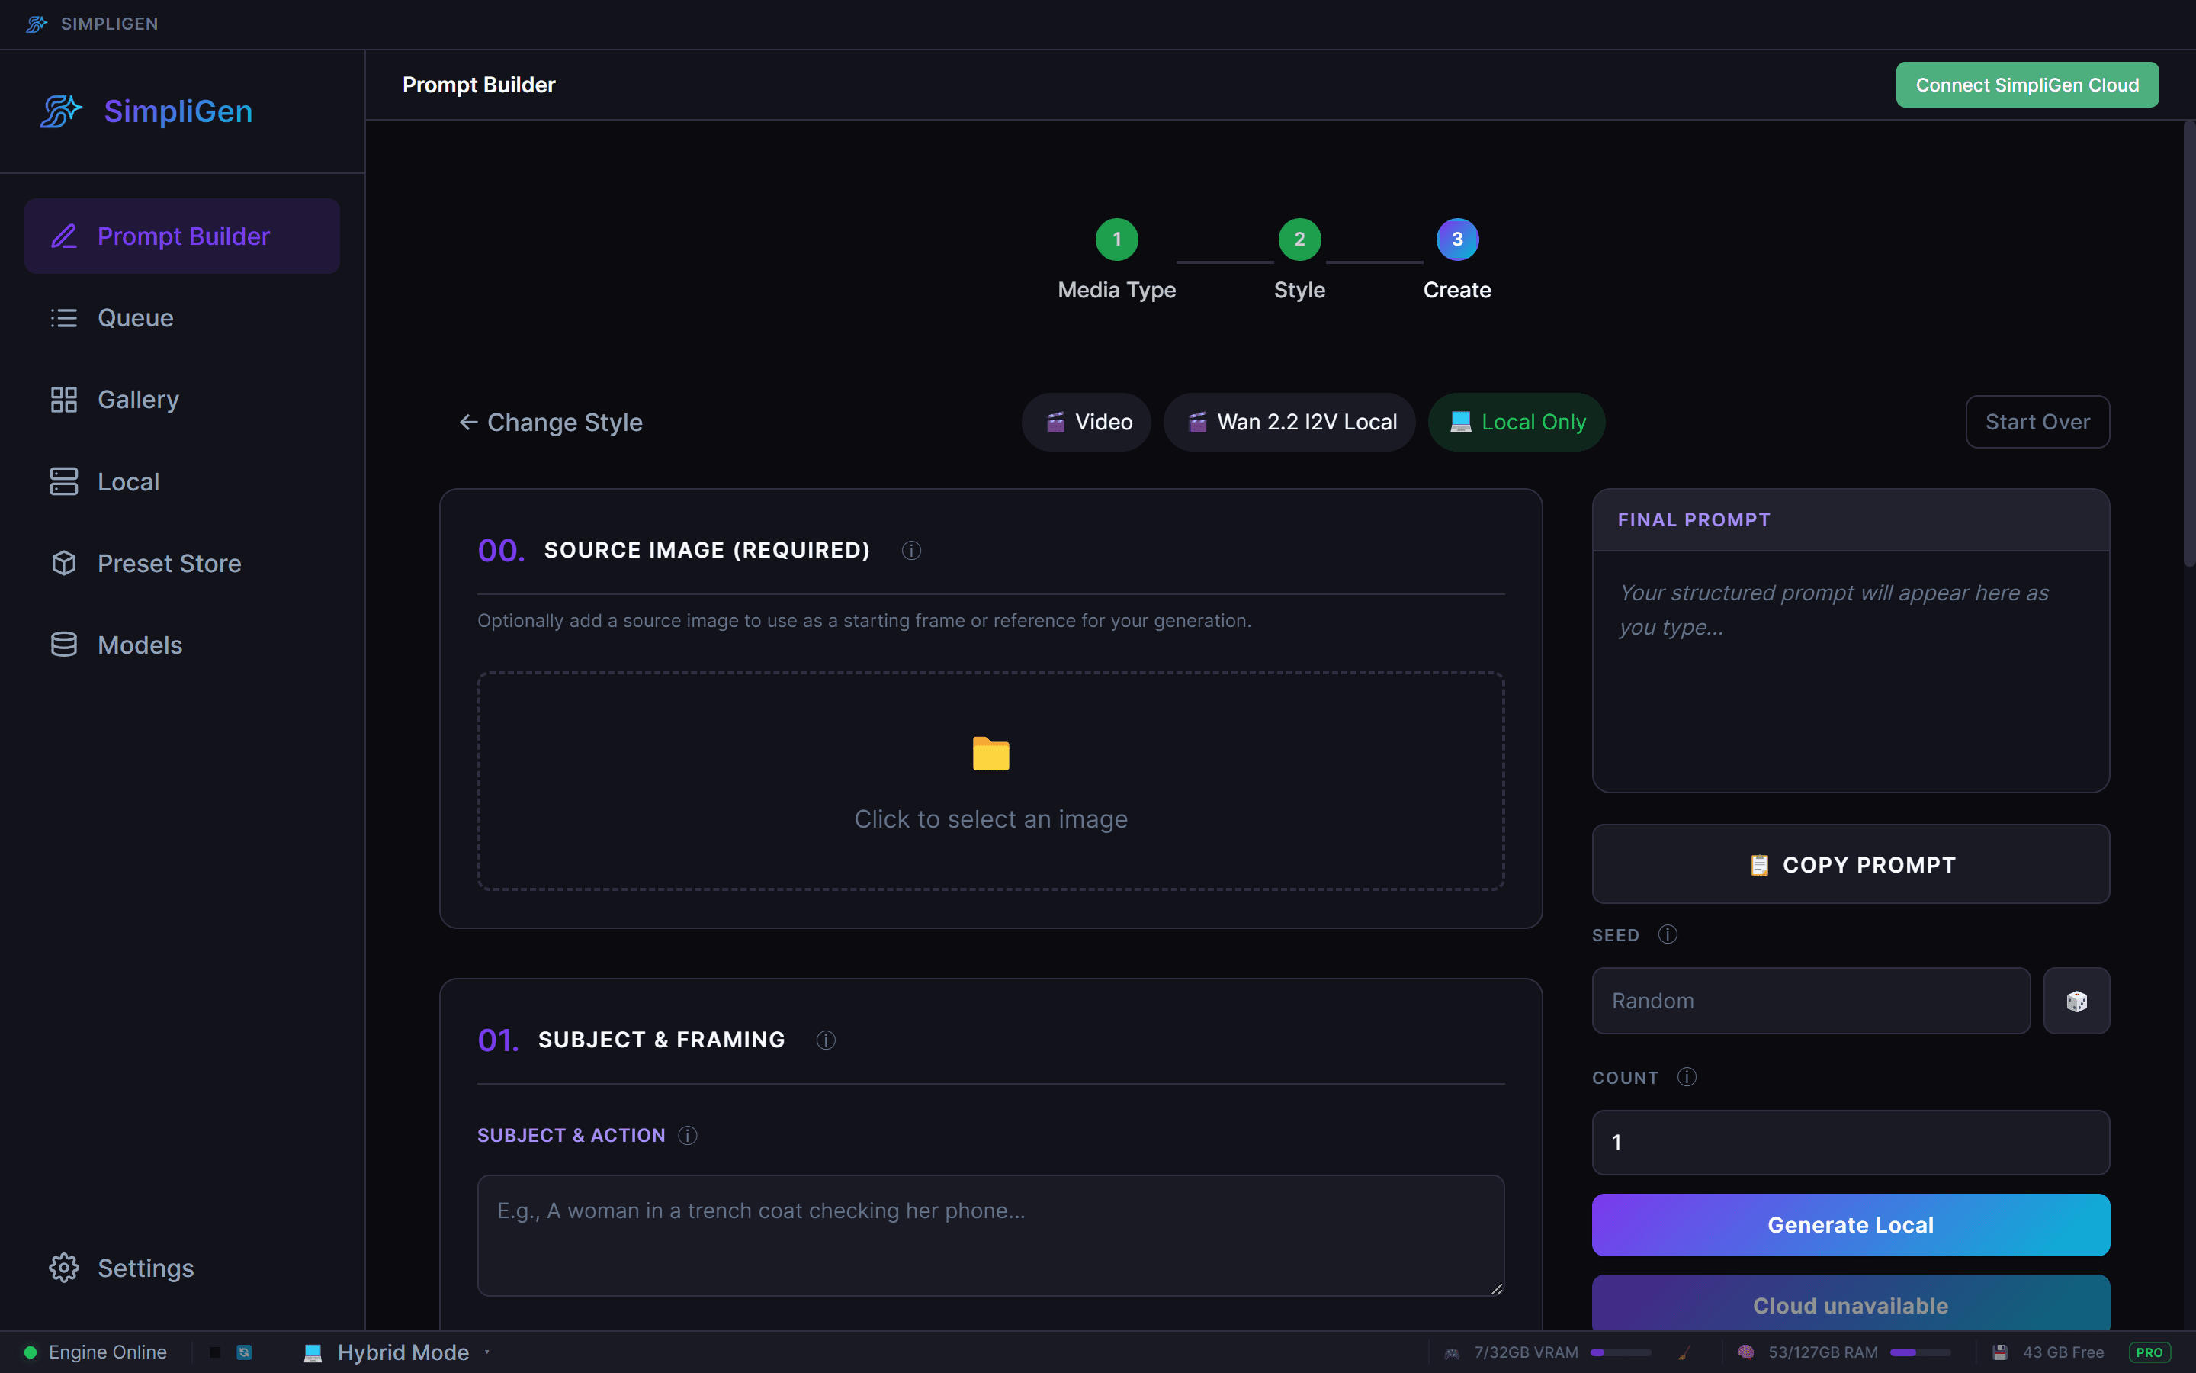Image resolution: width=2196 pixels, height=1373 pixels.
Task: Click the stop engine square icon
Action: click(215, 1352)
